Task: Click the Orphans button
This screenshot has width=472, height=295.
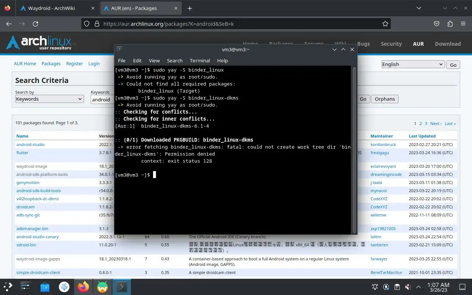Action: click(x=385, y=99)
